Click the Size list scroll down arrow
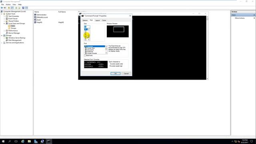Screen dimensions: 256x144 (89, 40)
